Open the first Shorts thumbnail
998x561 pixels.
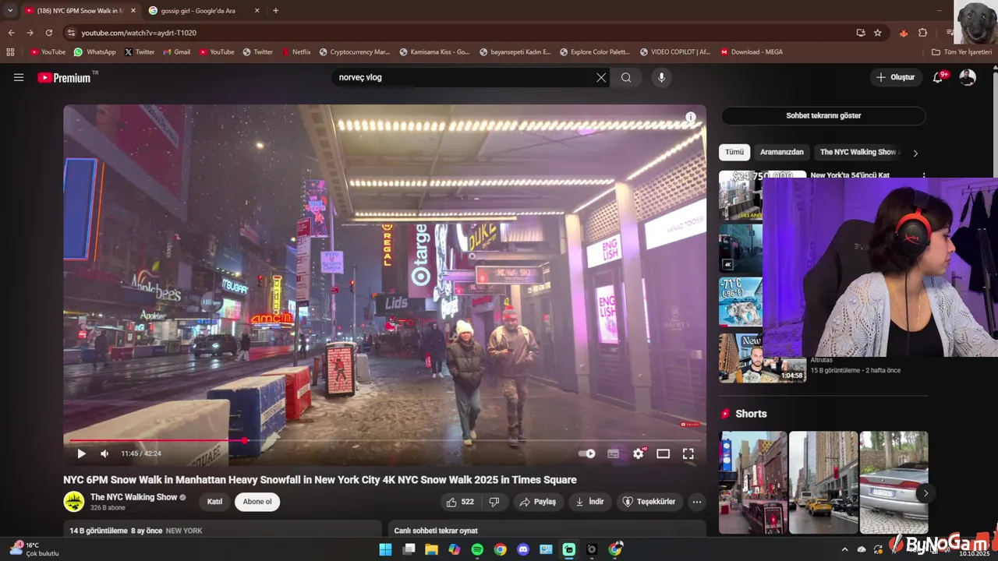pyautogui.click(x=752, y=482)
